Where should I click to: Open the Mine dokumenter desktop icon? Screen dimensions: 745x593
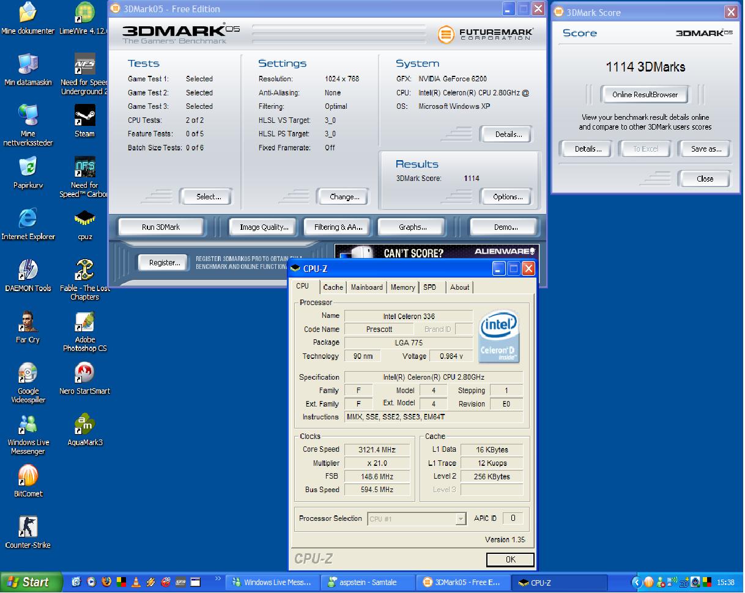pos(28,18)
